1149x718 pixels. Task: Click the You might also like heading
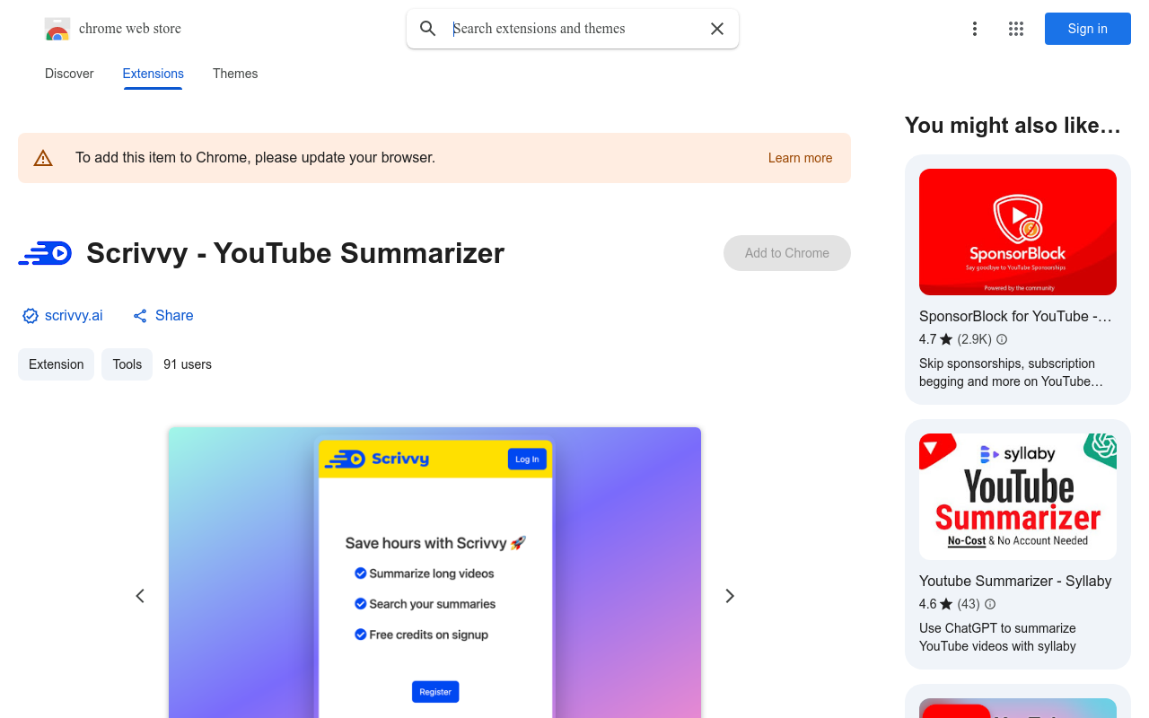pos(1013,126)
